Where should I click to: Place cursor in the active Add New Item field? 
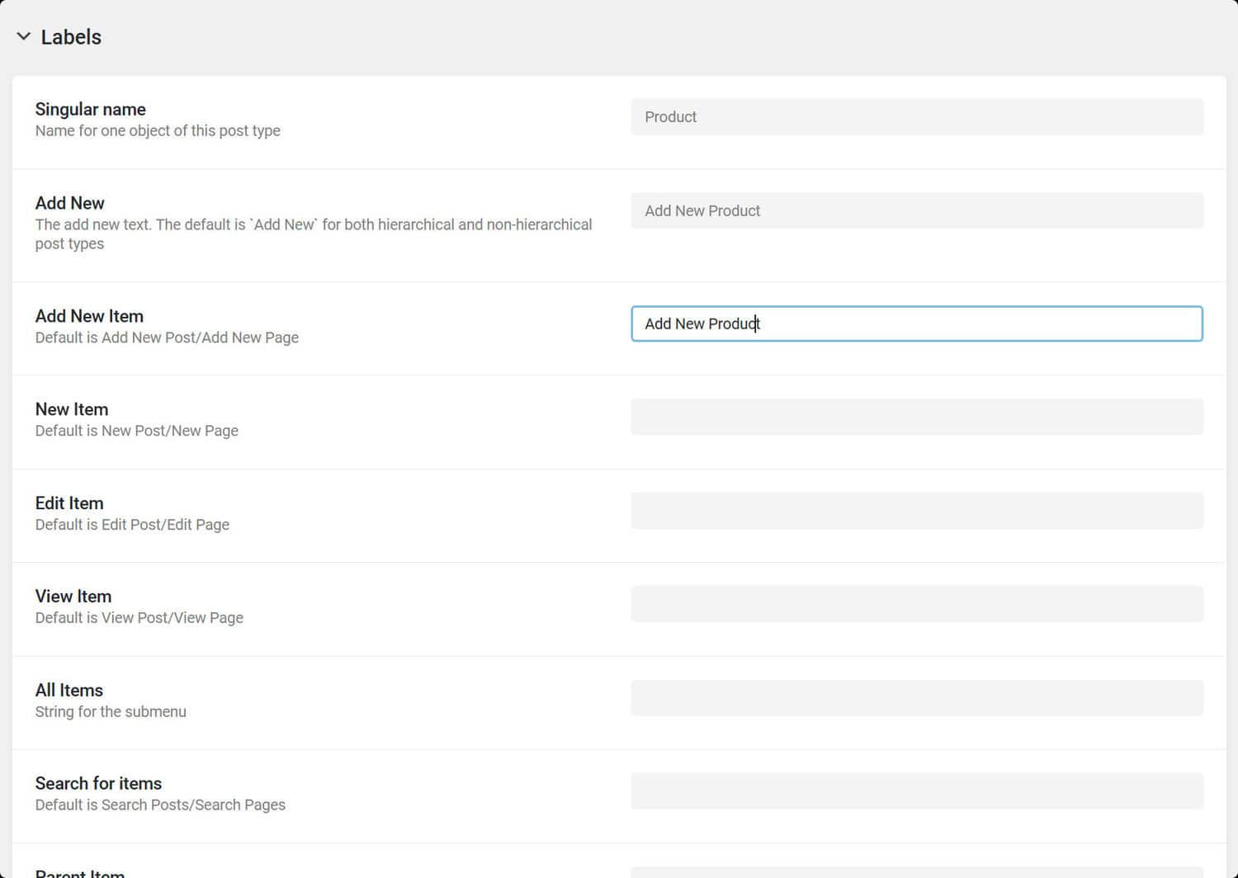coord(917,323)
